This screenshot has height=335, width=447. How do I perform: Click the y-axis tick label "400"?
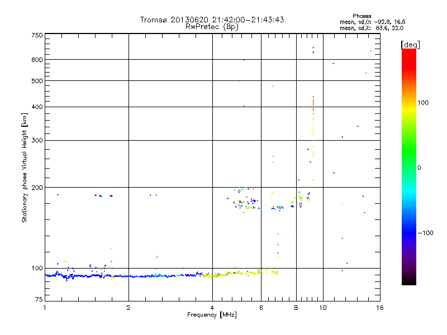(37, 107)
